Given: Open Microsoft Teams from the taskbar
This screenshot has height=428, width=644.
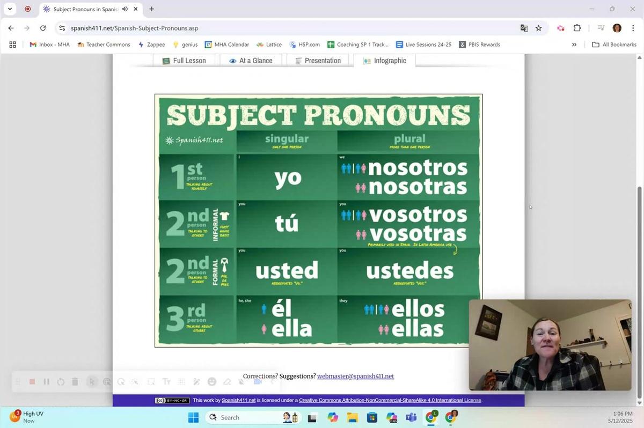Looking at the screenshot, I should (411, 417).
